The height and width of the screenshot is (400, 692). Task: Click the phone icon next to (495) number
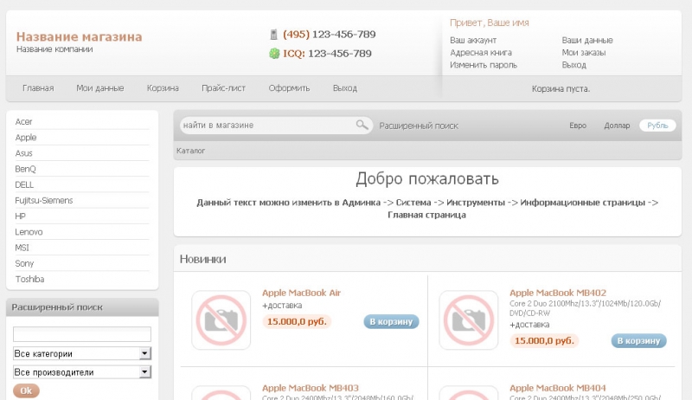click(273, 35)
